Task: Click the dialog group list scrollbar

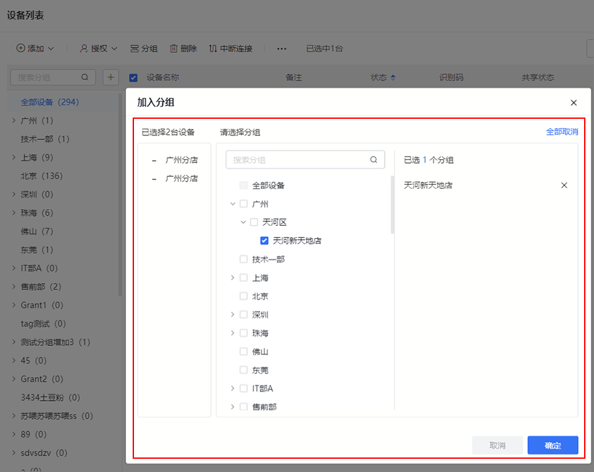Action: point(392,205)
